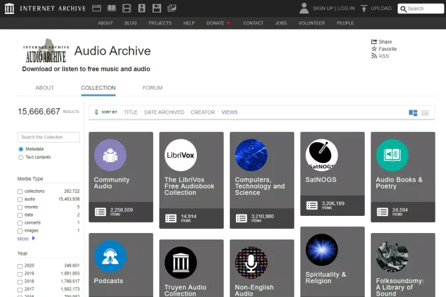The width and height of the screenshot is (446, 297).
Task: Select the Text contents radio button
Action: (20, 158)
